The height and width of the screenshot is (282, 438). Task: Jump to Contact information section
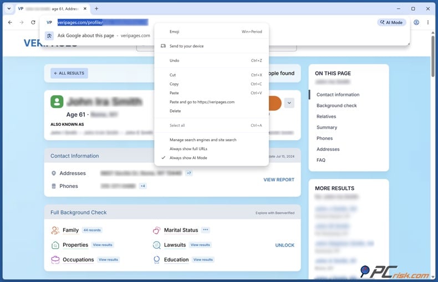pos(338,95)
